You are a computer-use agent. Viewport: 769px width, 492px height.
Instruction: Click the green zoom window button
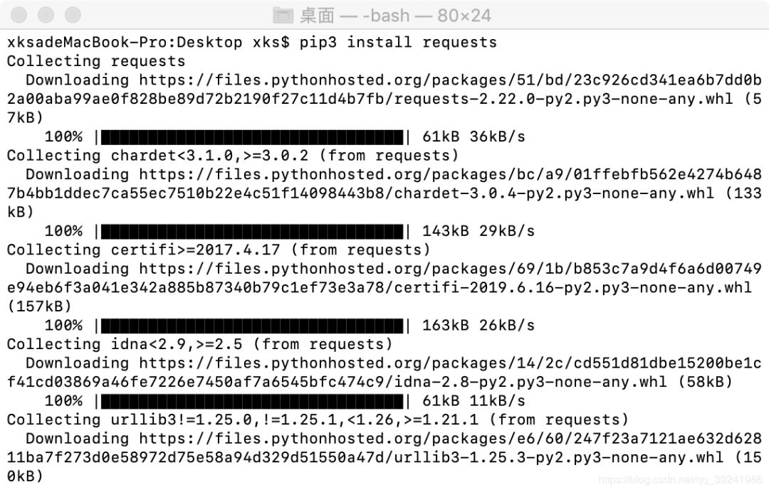pos(73,15)
